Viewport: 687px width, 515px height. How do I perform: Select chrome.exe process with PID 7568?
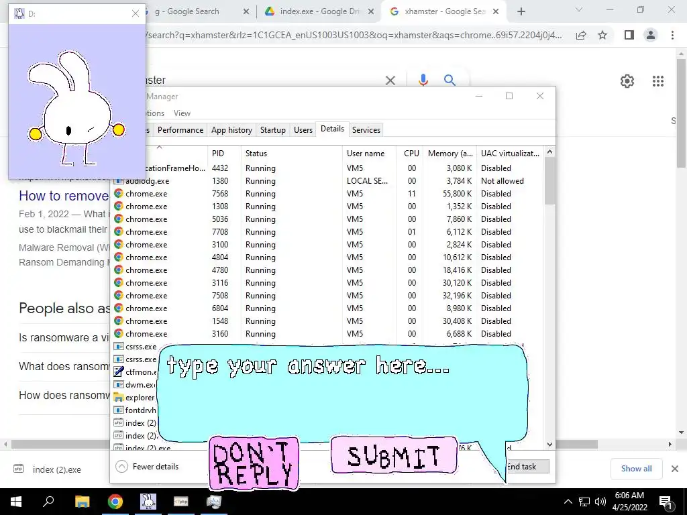click(x=328, y=194)
